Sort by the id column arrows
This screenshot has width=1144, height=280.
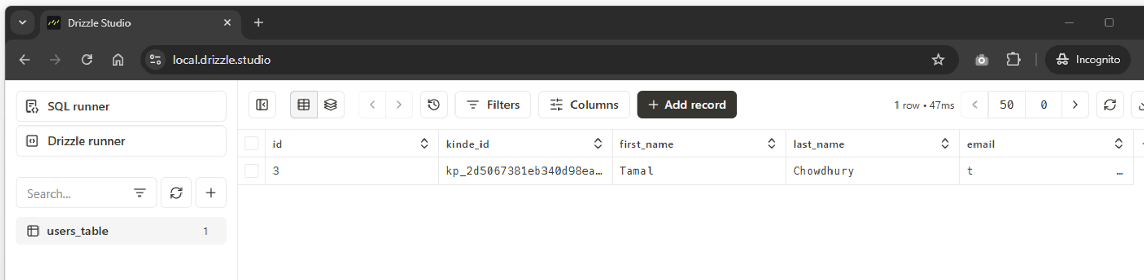[424, 144]
